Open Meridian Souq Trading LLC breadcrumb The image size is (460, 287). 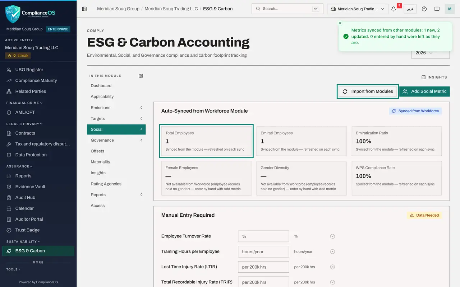[171, 9]
